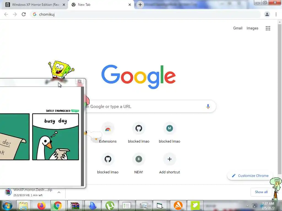Screen dimensions: 282x211
Task: Click the busy day goose comic panel
Action: click(x=56, y=137)
